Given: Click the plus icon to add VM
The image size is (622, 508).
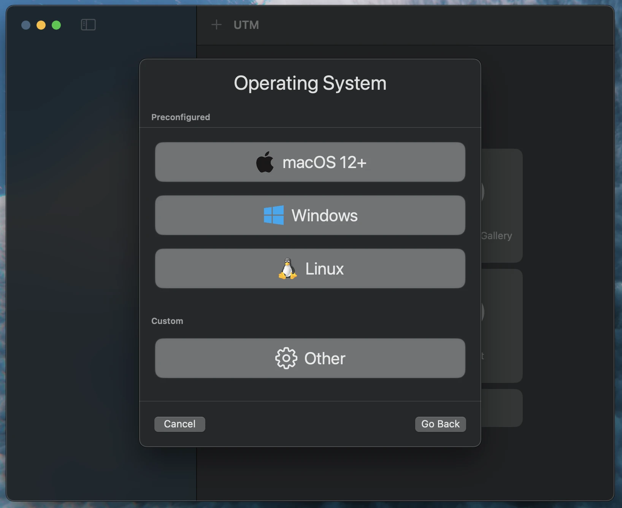Looking at the screenshot, I should tap(216, 25).
